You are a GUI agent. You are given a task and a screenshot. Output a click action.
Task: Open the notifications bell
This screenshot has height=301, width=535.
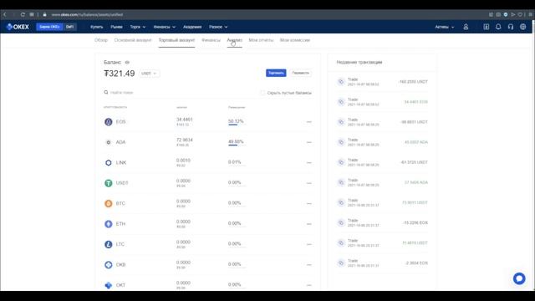click(x=498, y=27)
